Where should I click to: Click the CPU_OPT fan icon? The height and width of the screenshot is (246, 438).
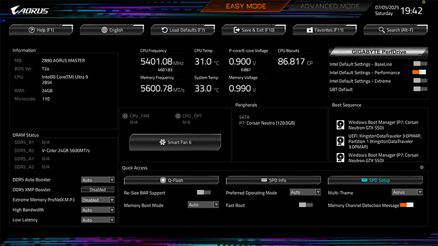[x=178, y=116]
